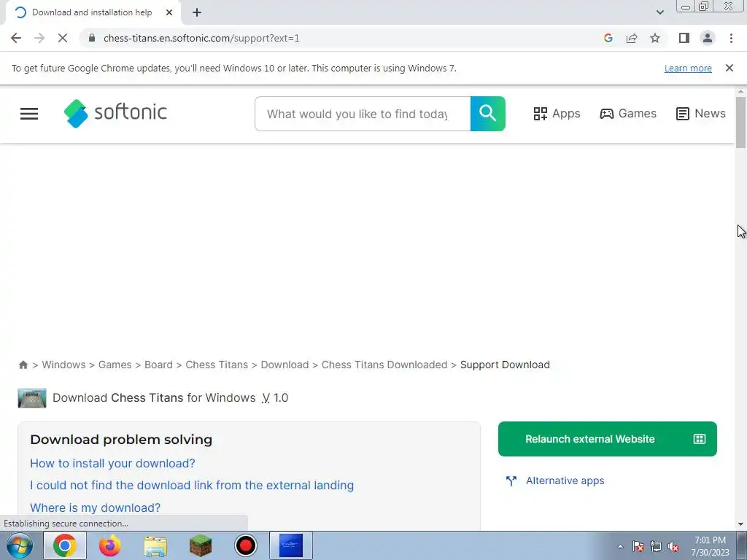Open the Games breadcrumb link
Screen dimensions: 747x560
tap(115, 365)
